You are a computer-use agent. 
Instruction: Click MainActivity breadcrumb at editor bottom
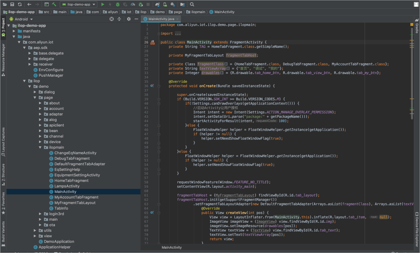pyautogui.click(x=172, y=247)
